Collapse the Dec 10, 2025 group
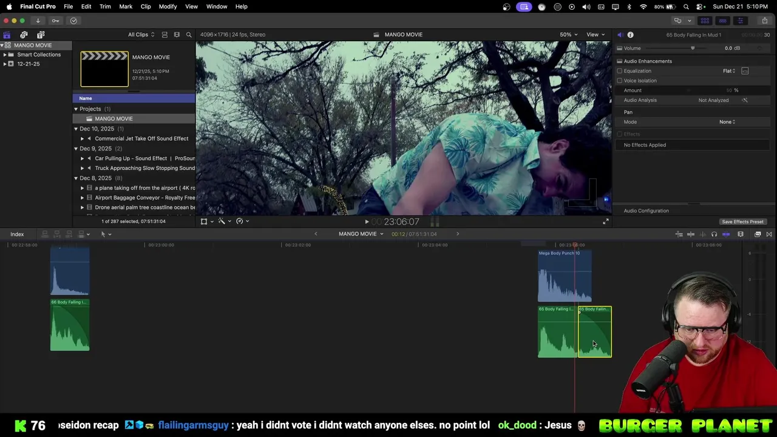This screenshot has width=777, height=437. pyautogui.click(x=76, y=129)
